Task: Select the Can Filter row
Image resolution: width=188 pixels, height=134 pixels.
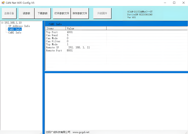Action: click(53, 41)
